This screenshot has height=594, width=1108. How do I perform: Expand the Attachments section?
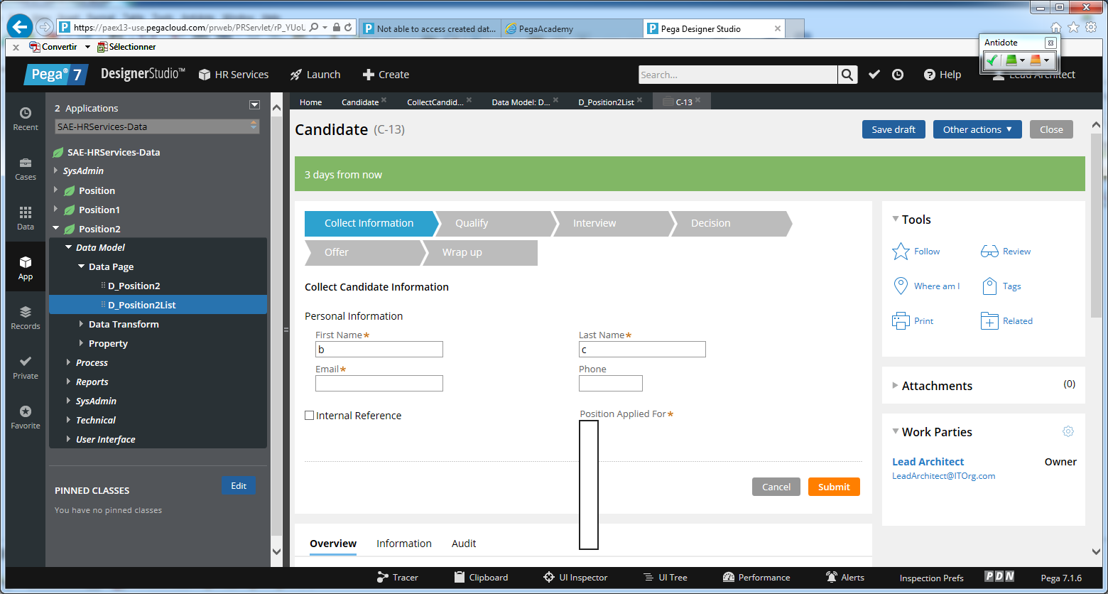pyautogui.click(x=895, y=385)
